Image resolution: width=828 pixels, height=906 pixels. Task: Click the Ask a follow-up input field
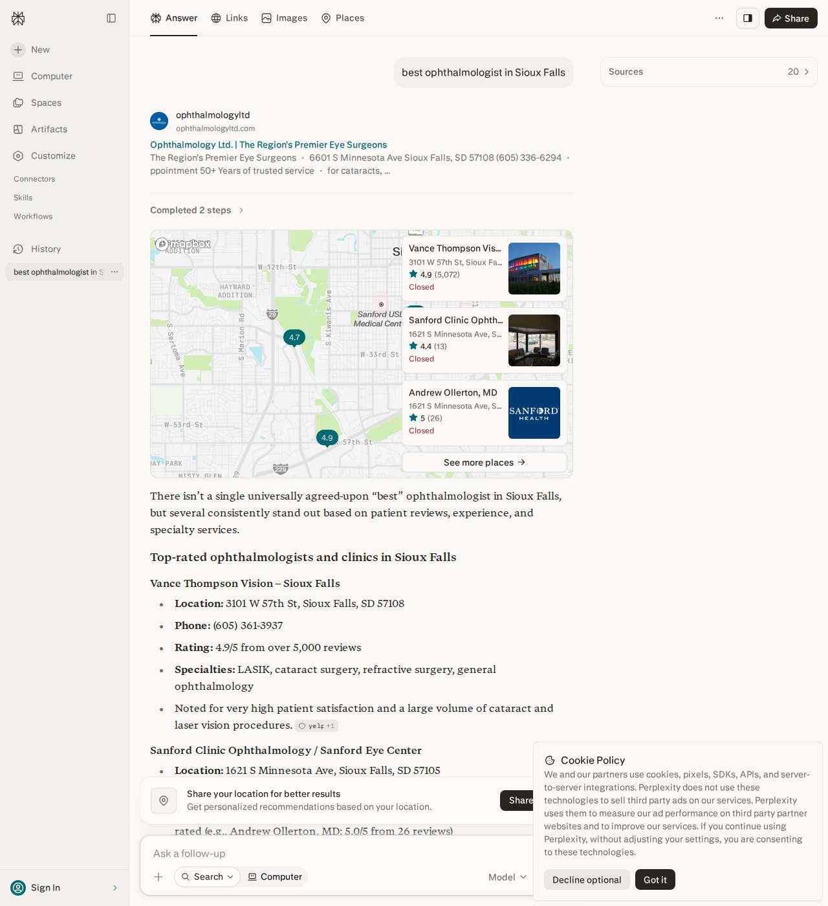336,854
